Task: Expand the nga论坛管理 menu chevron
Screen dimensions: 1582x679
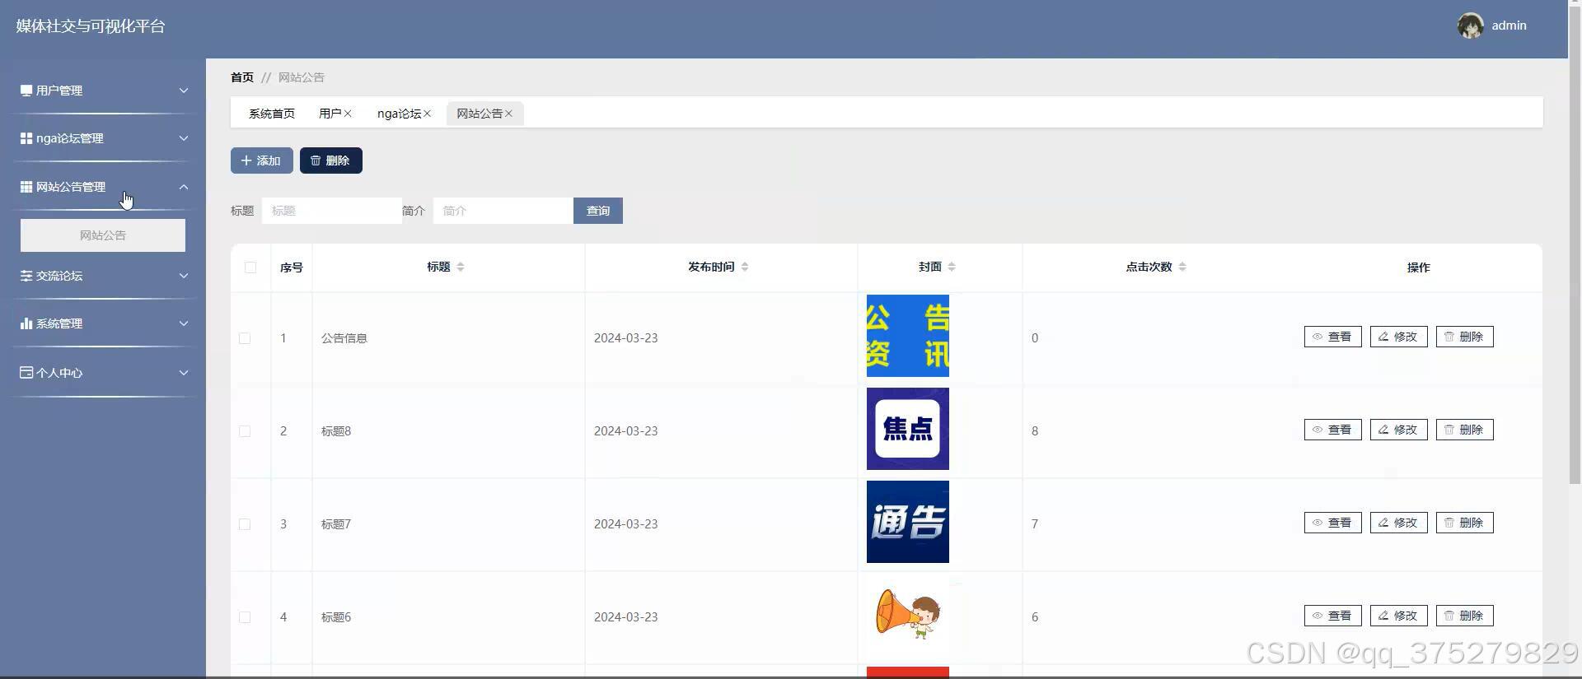Action: click(x=184, y=138)
